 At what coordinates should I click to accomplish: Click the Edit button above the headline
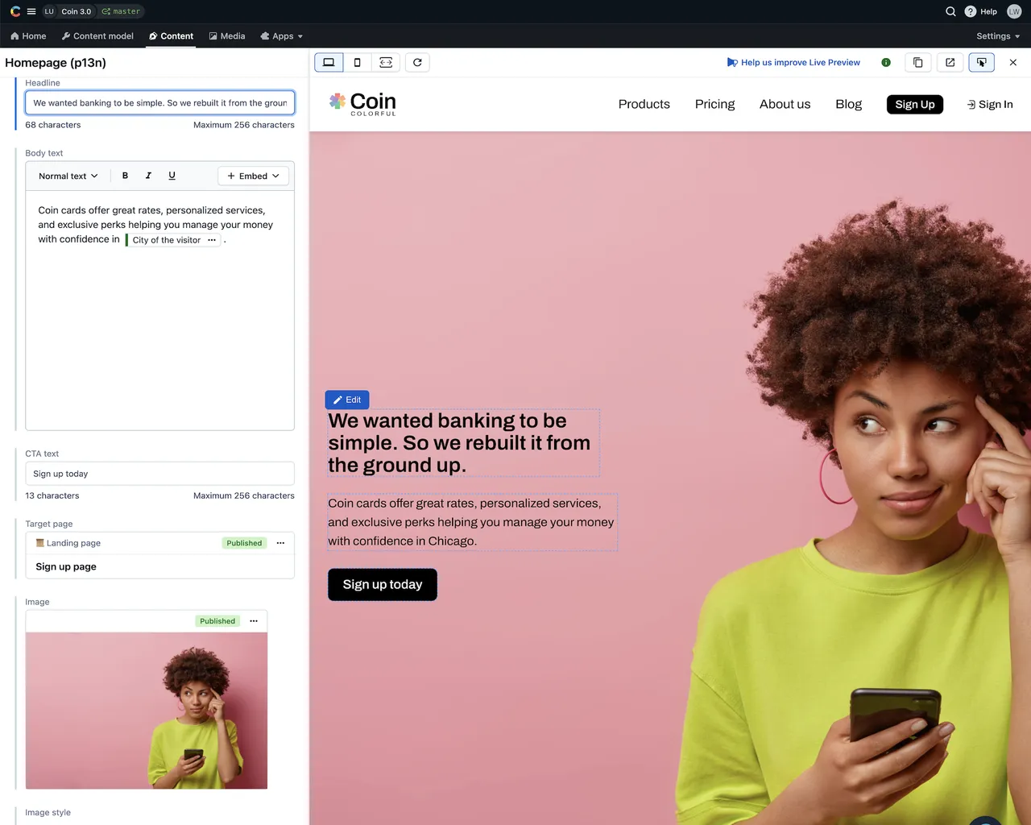[x=347, y=400]
